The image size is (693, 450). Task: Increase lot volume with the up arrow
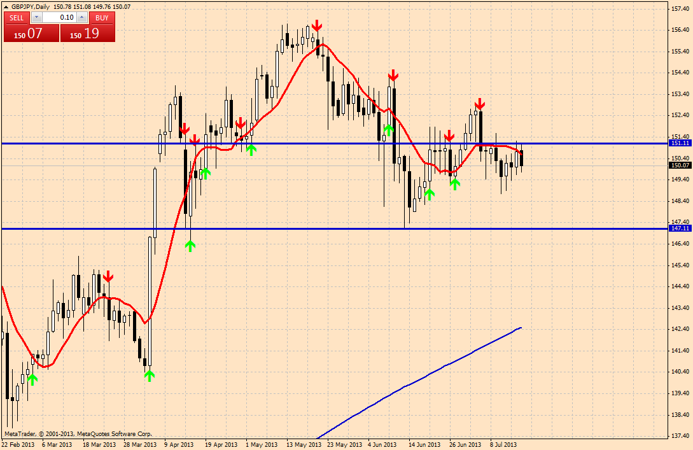click(81, 18)
